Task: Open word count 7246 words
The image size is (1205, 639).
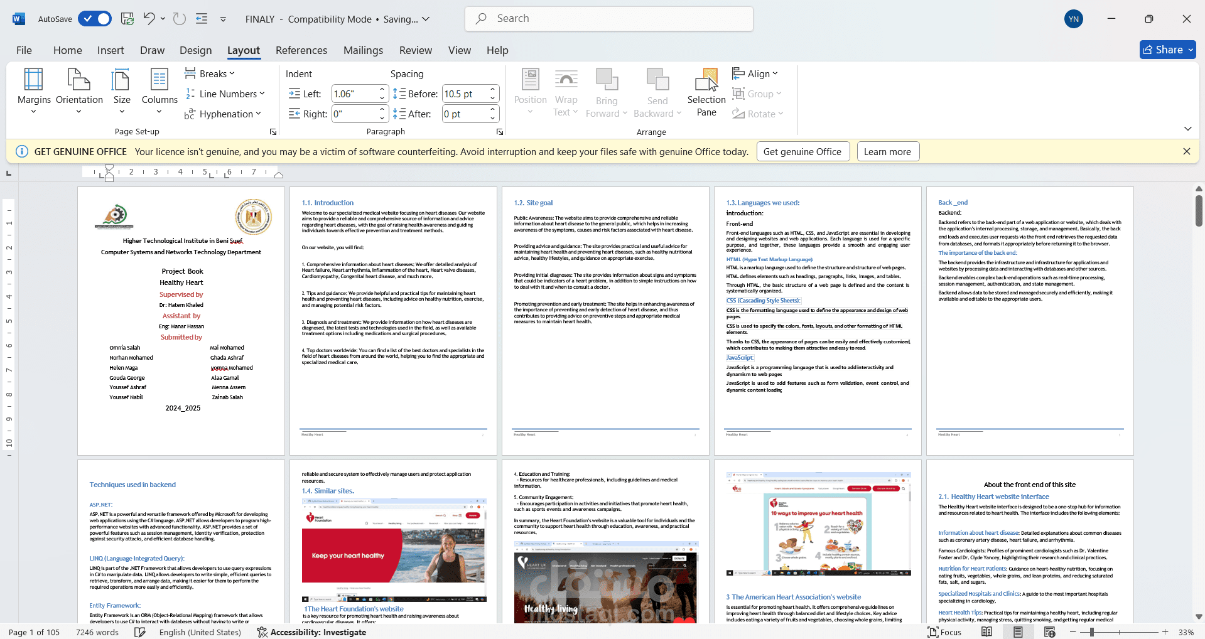Action: tap(97, 632)
